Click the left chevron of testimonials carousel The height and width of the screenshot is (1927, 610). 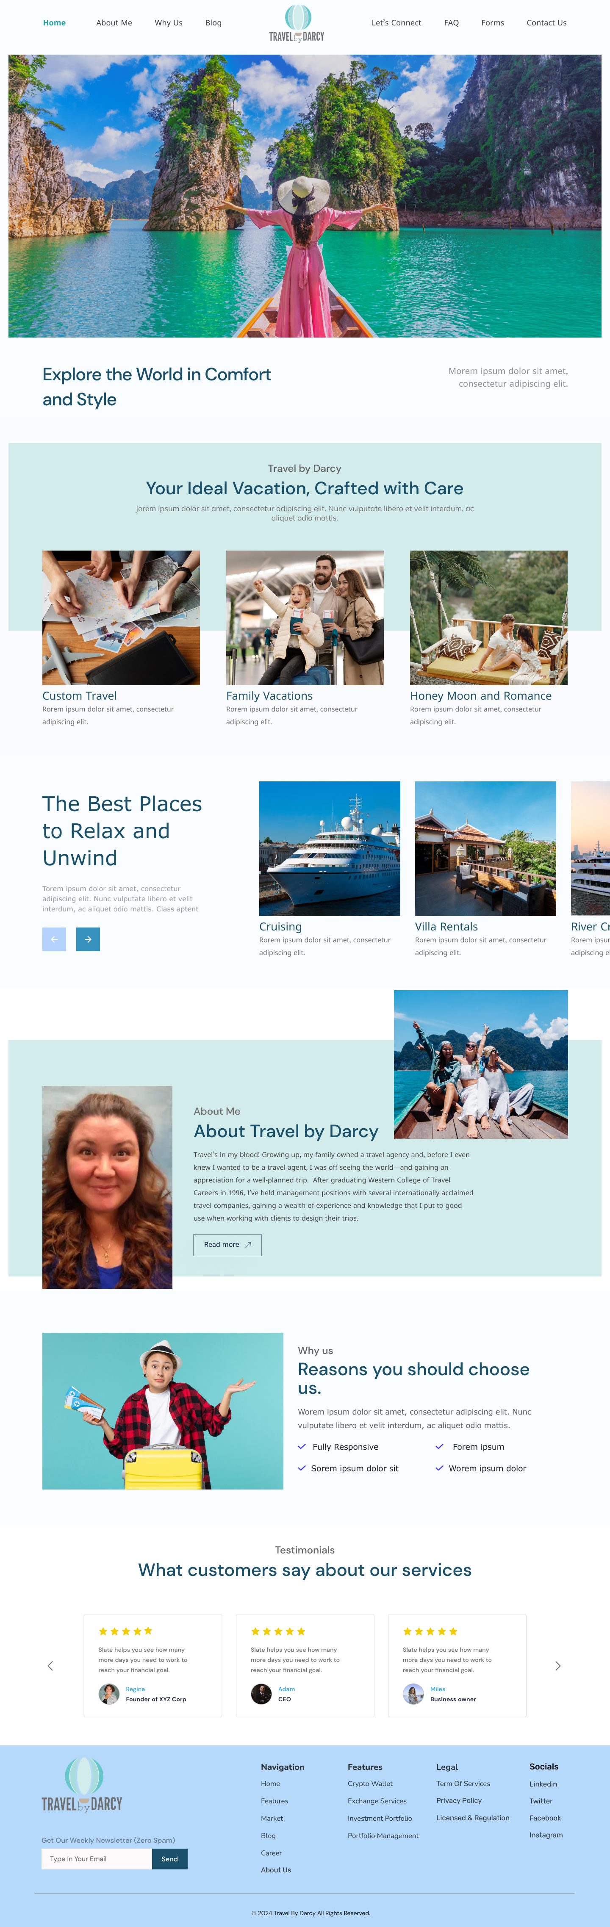[x=50, y=1665]
